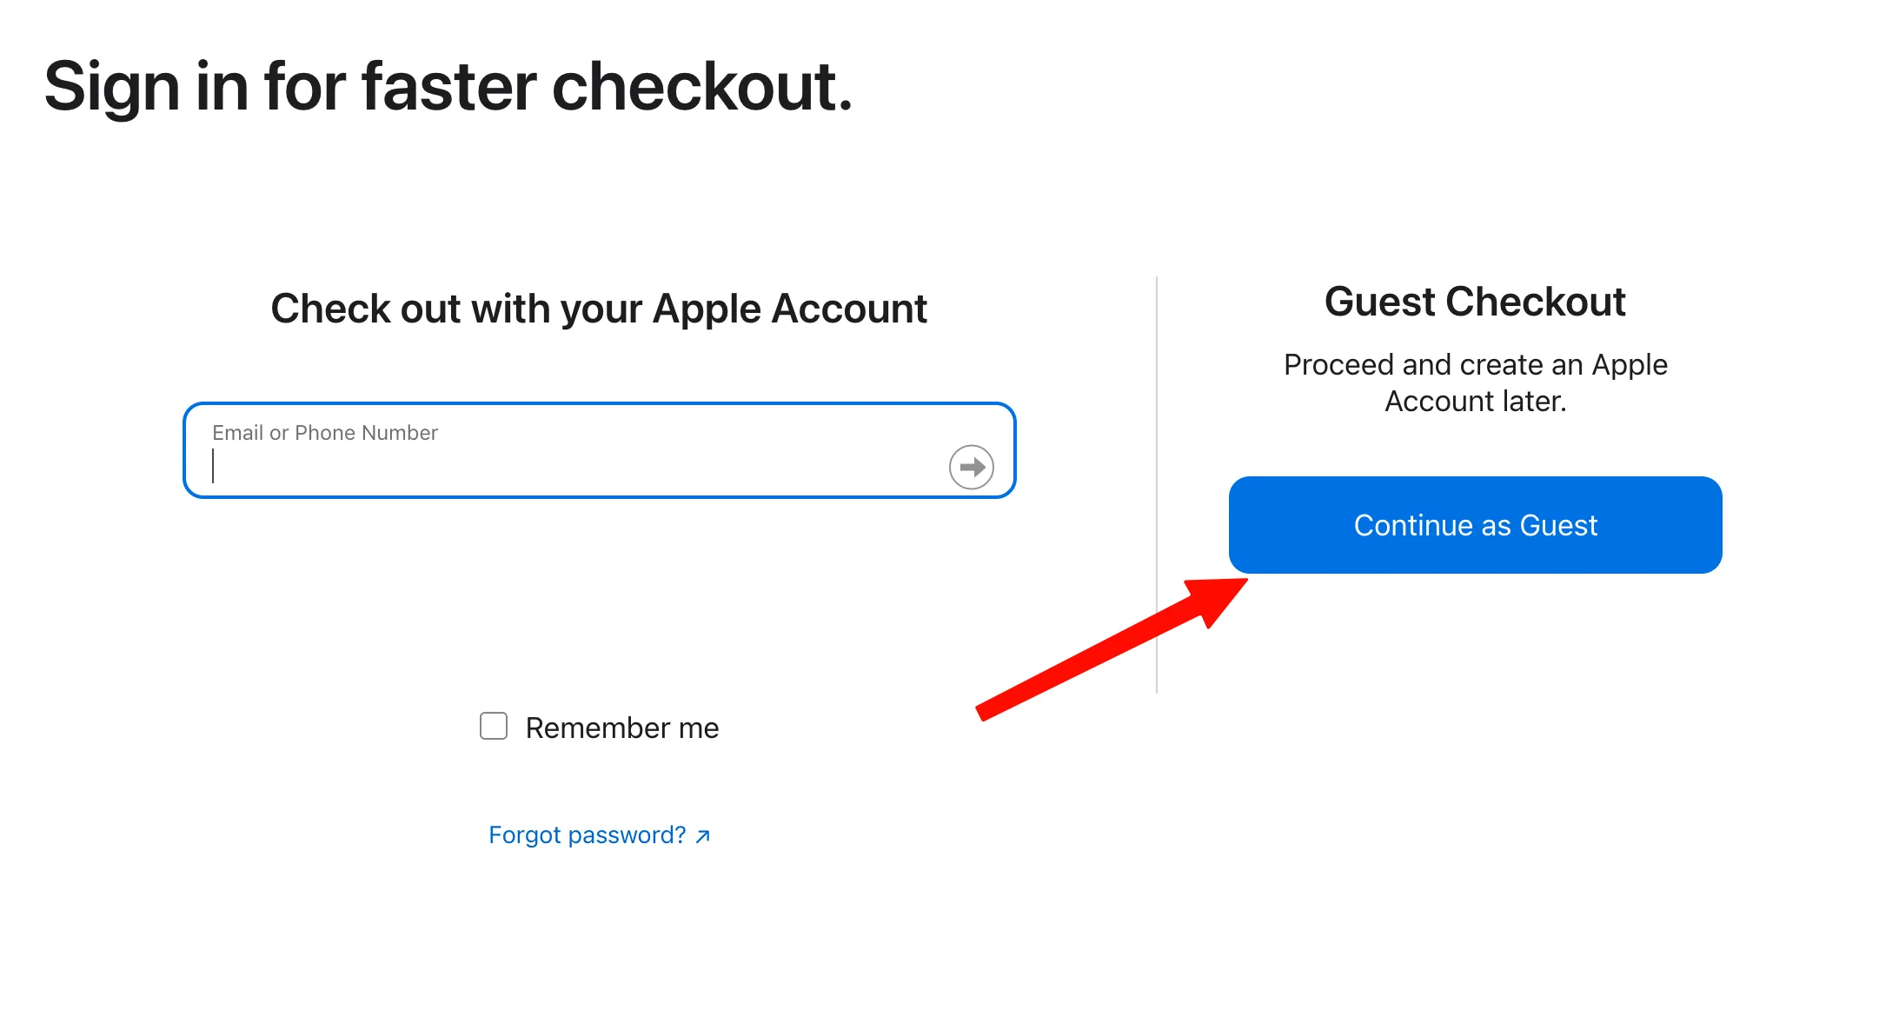Click the arrow submit icon in email field
1879x1017 pixels.
click(971, 468)
